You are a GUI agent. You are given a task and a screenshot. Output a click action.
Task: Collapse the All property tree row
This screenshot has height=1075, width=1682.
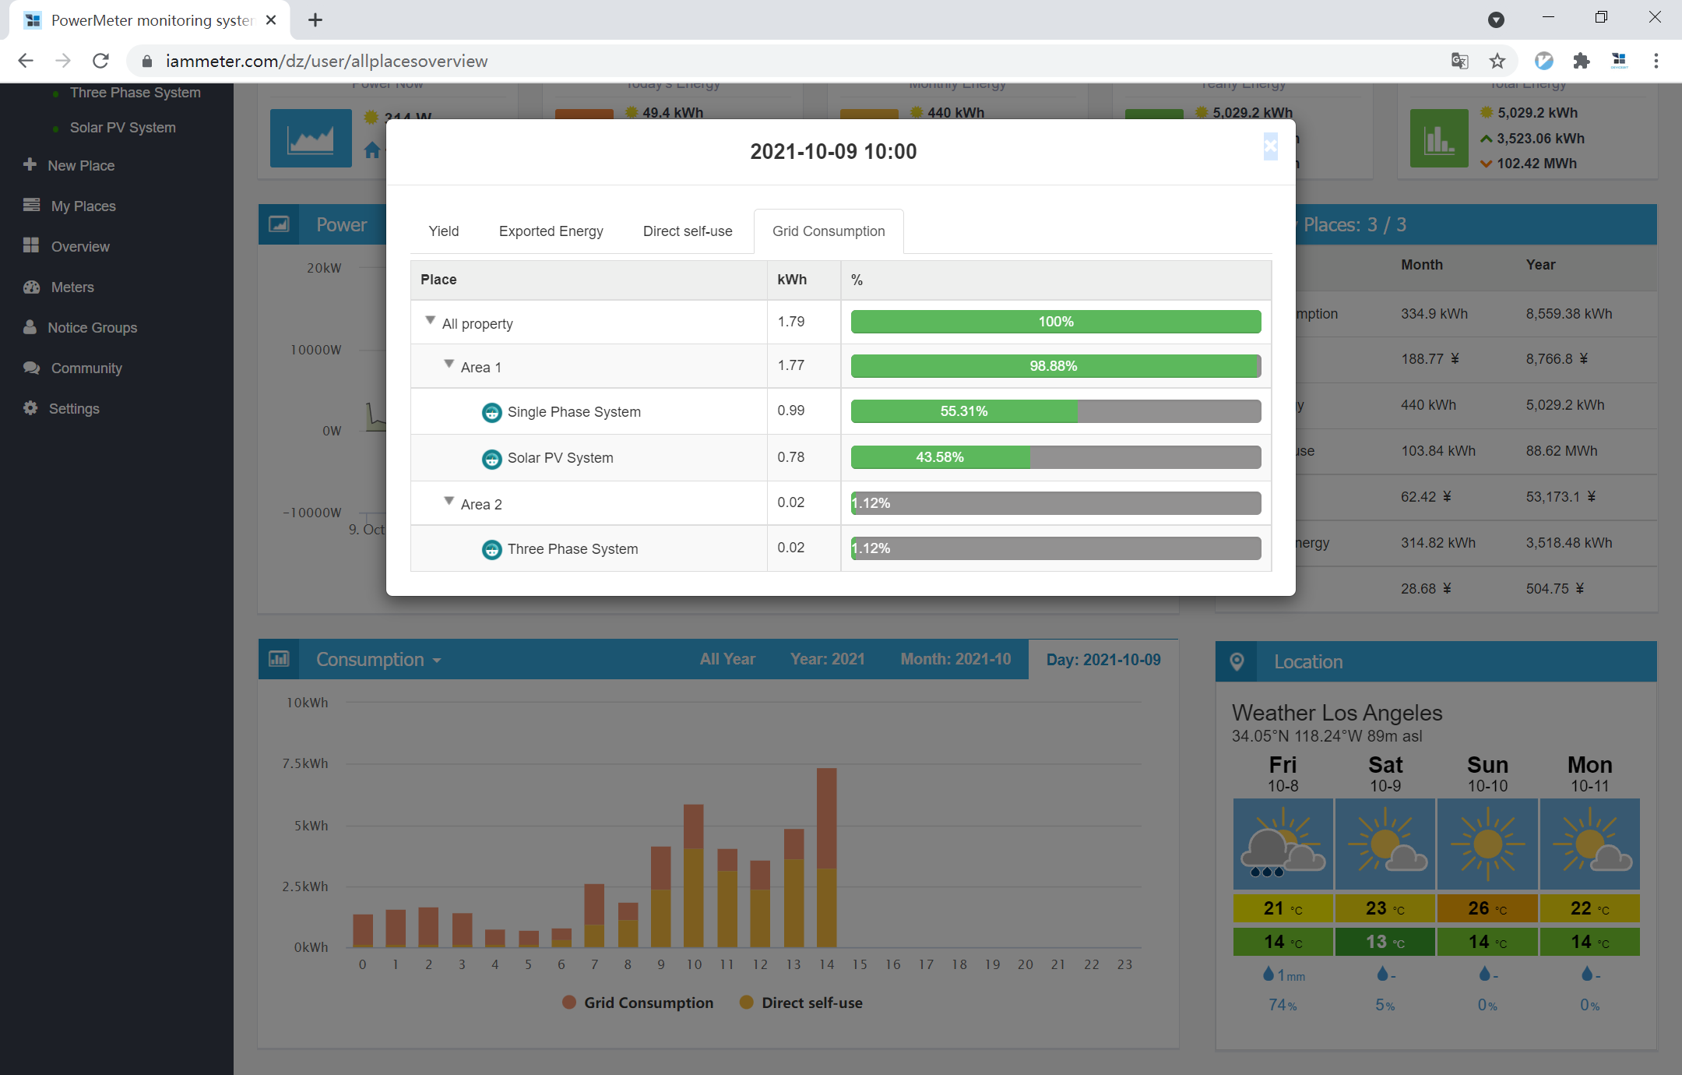430,320
